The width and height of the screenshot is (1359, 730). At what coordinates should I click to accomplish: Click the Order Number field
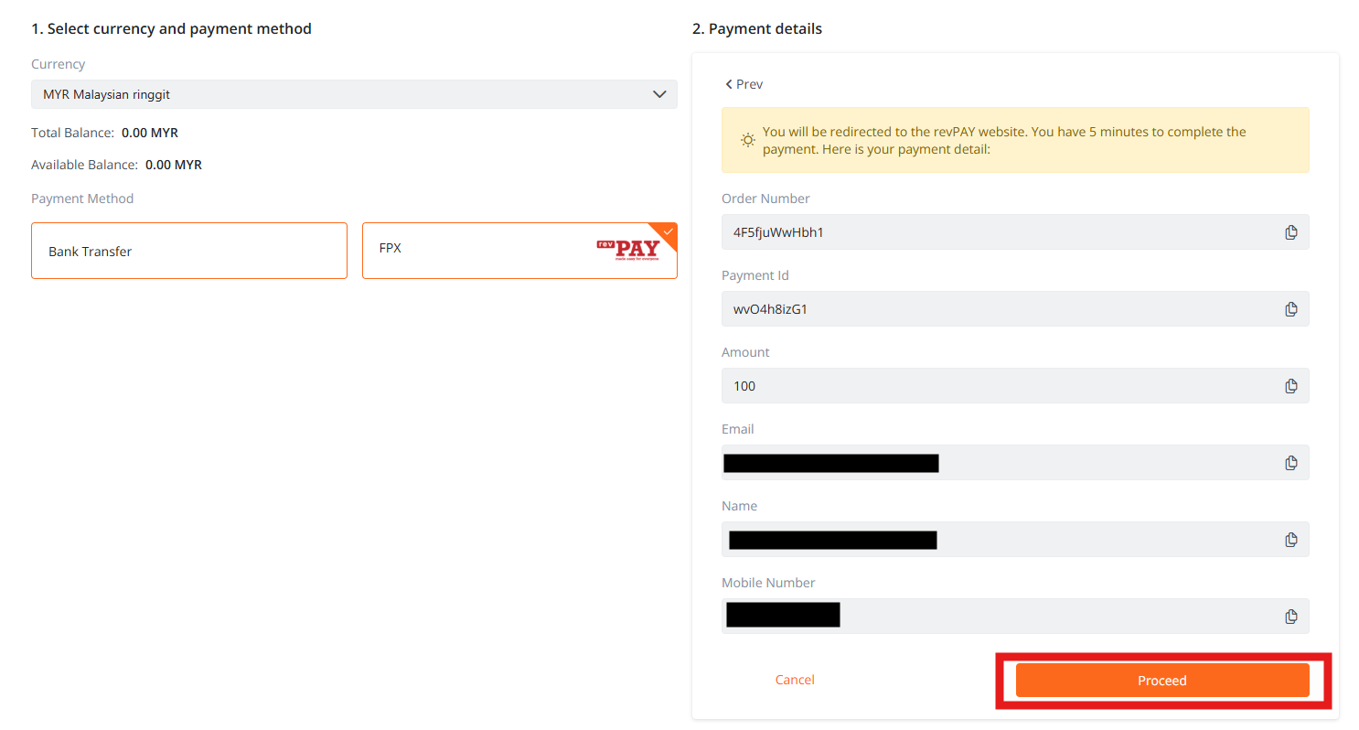(1015, 232)
